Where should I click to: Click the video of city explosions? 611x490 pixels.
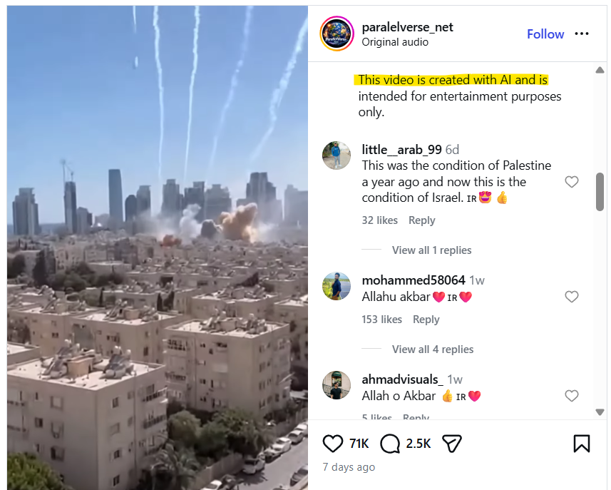(x=158, y=248)
